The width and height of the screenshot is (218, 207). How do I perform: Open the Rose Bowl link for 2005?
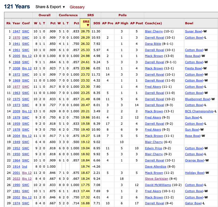pos(193,56)
